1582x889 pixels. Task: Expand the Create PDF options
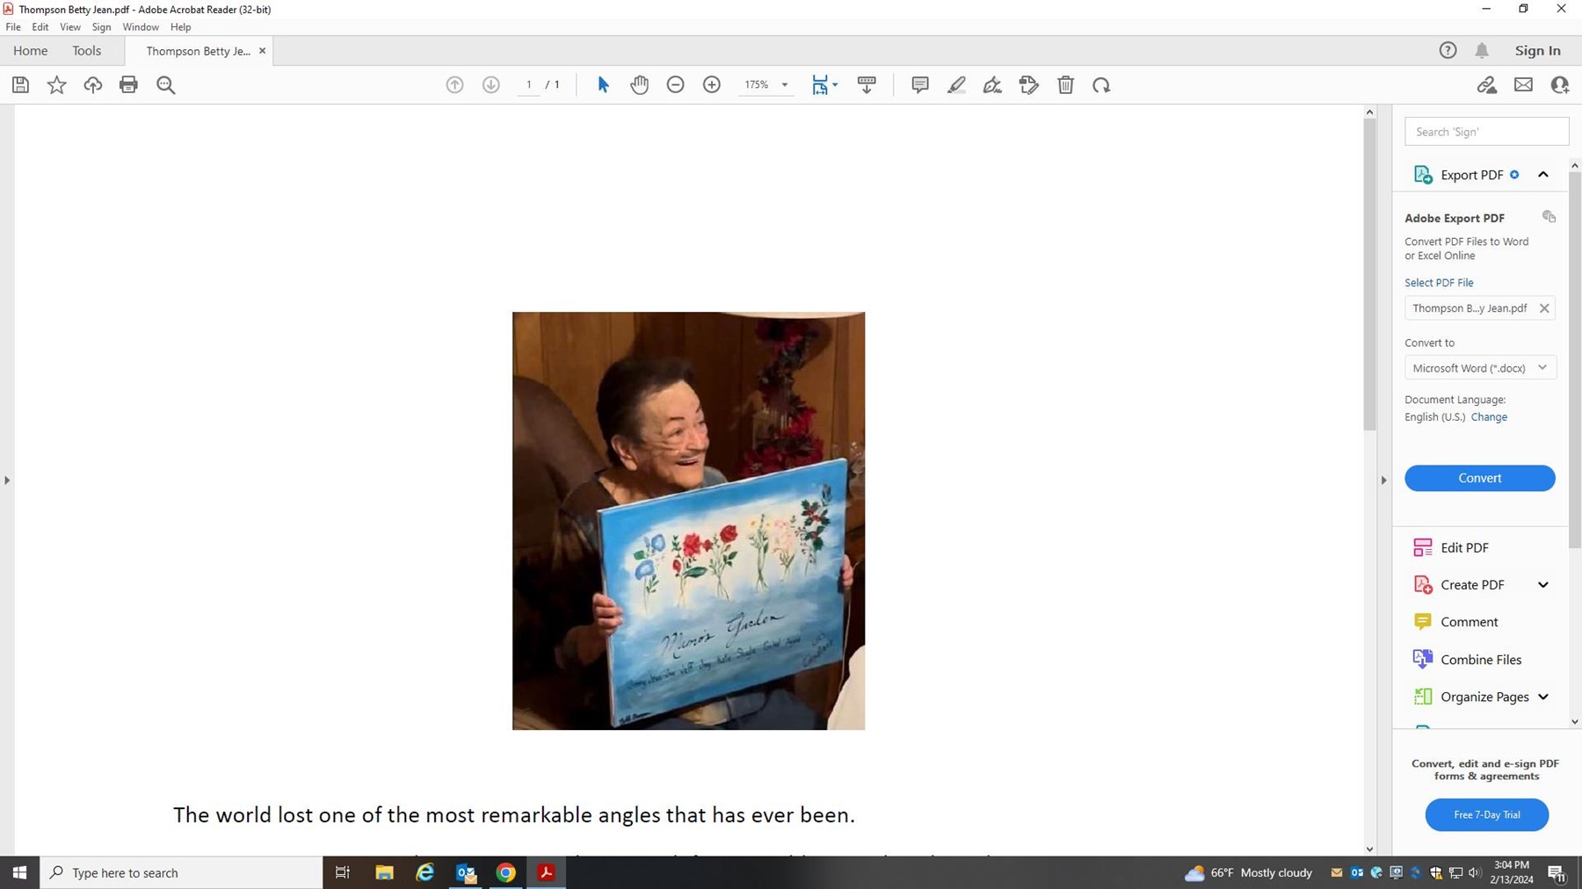[1542, 585]
